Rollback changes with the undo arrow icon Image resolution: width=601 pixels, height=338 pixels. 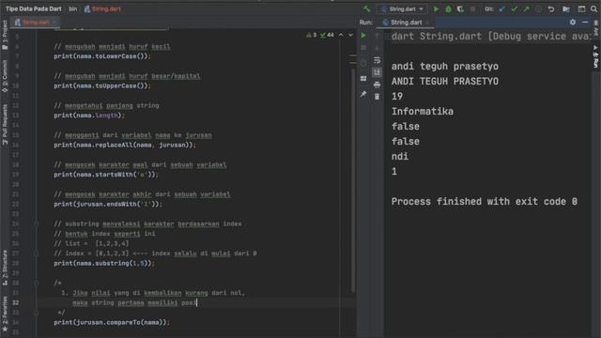pos(551,8)
